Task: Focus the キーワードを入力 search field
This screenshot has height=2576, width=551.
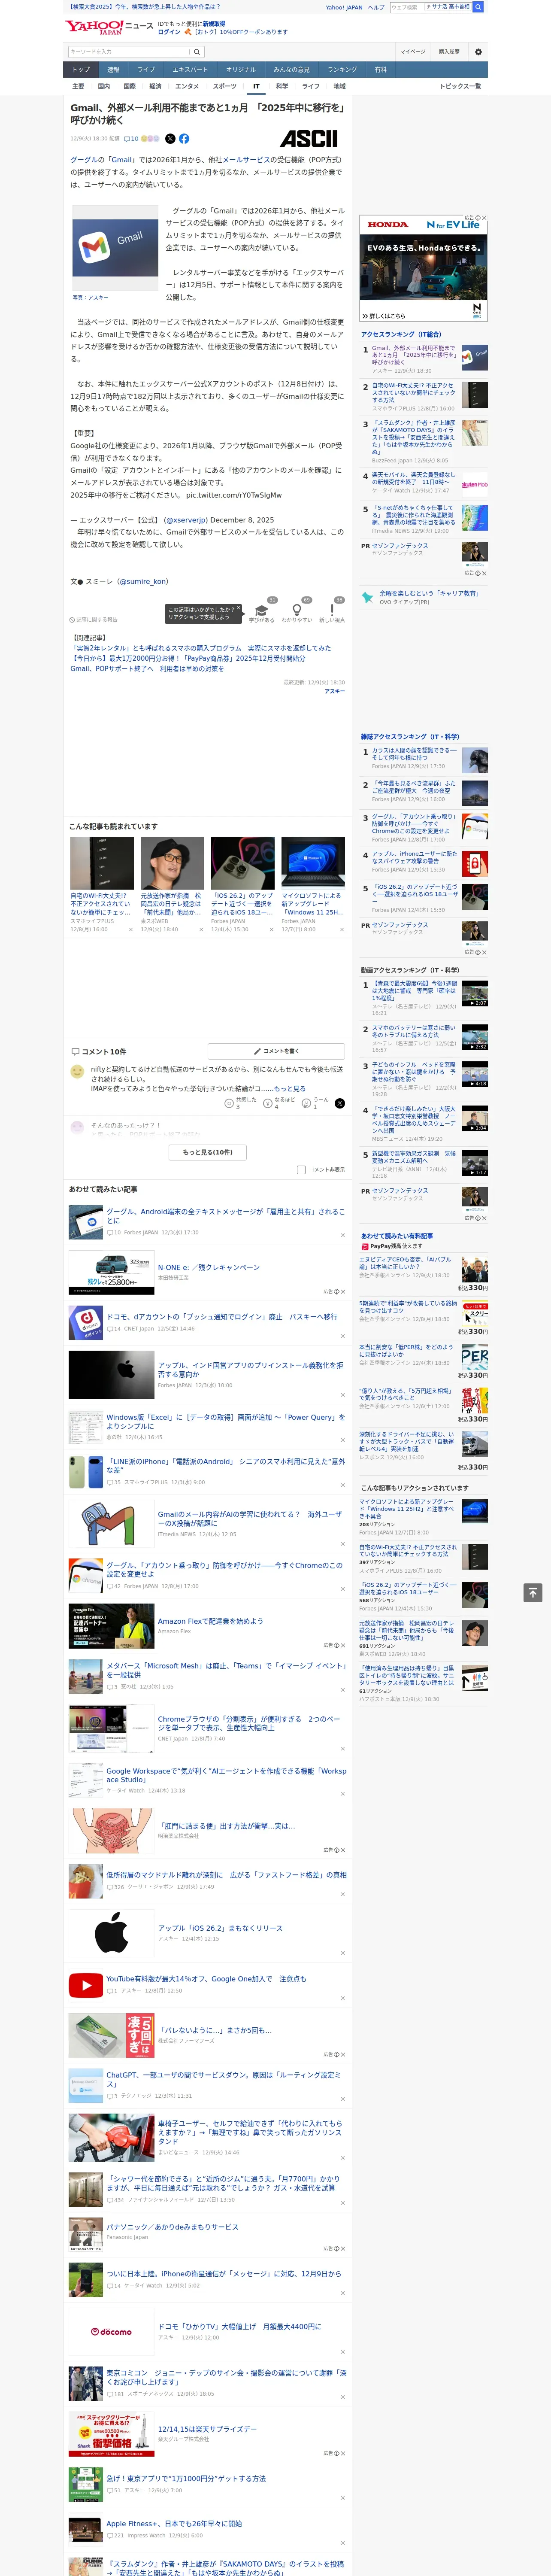Action: [x=129, y=52]
